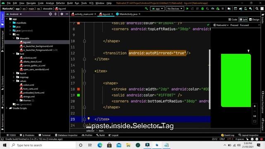Open the Layout Inspector
The width and height of the screenshot is (265, 149).
click(248, 135)
